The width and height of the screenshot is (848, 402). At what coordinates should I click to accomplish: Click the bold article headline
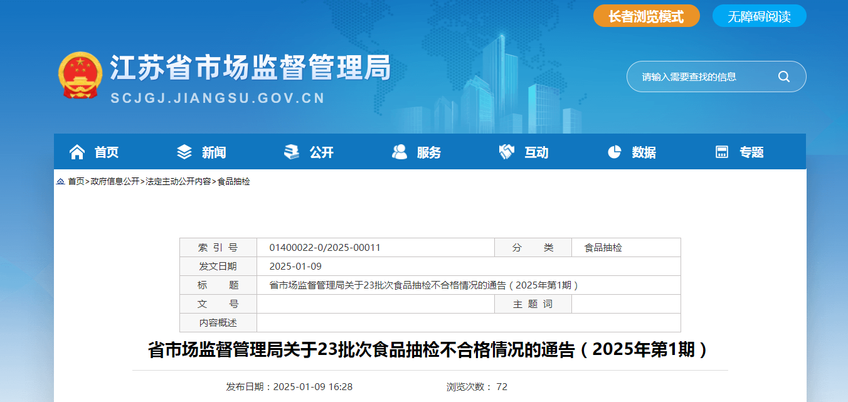[x=430, y=349]
